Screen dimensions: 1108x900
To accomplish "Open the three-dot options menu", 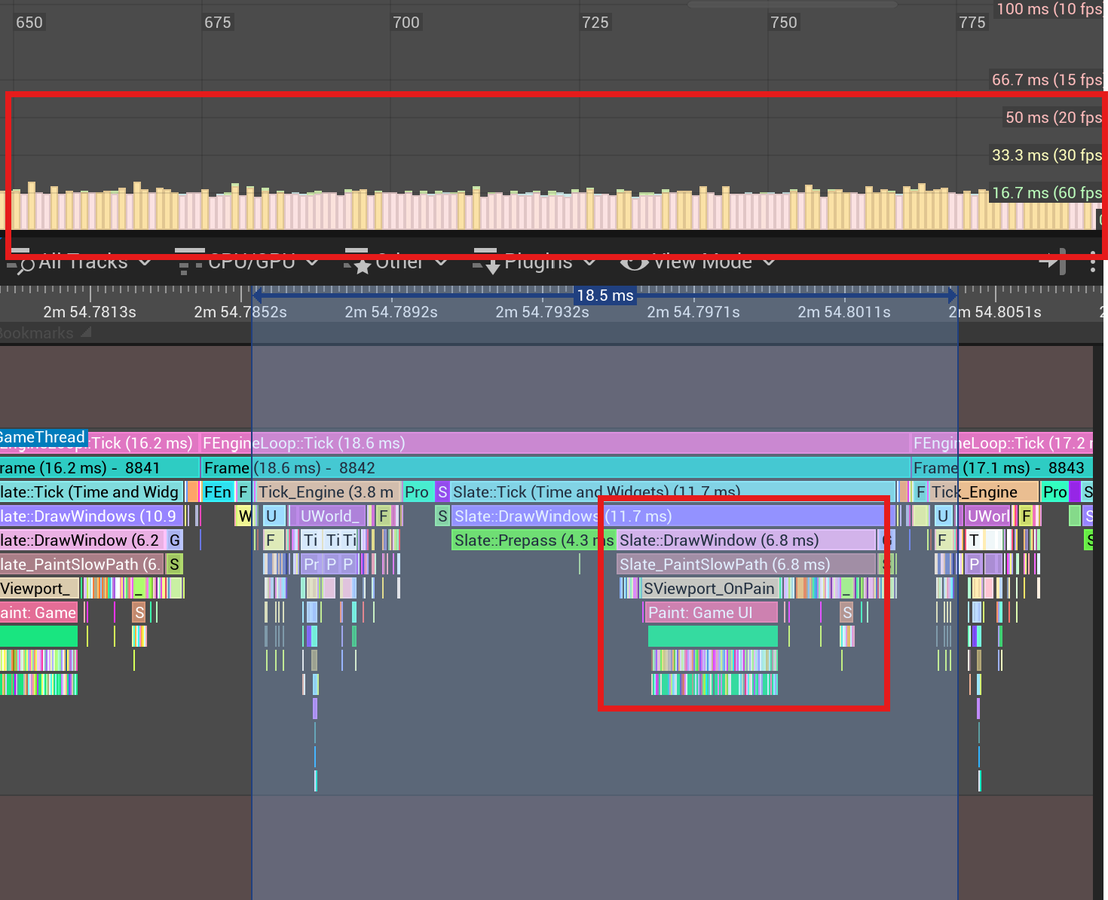I will (x=1092, y=262).
